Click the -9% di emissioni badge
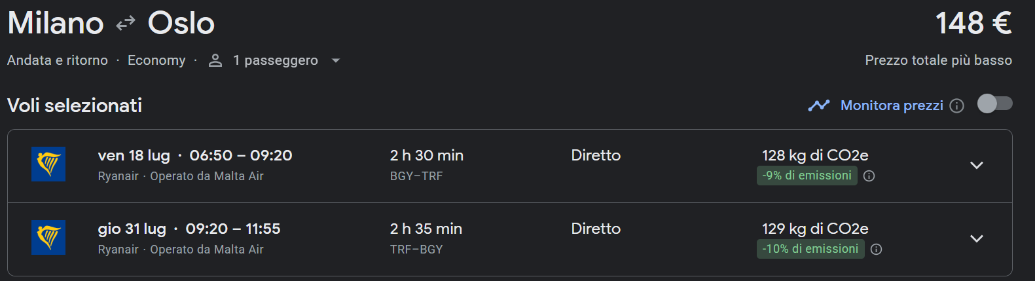Screen dimensions: 1035x281 point(807,176)
